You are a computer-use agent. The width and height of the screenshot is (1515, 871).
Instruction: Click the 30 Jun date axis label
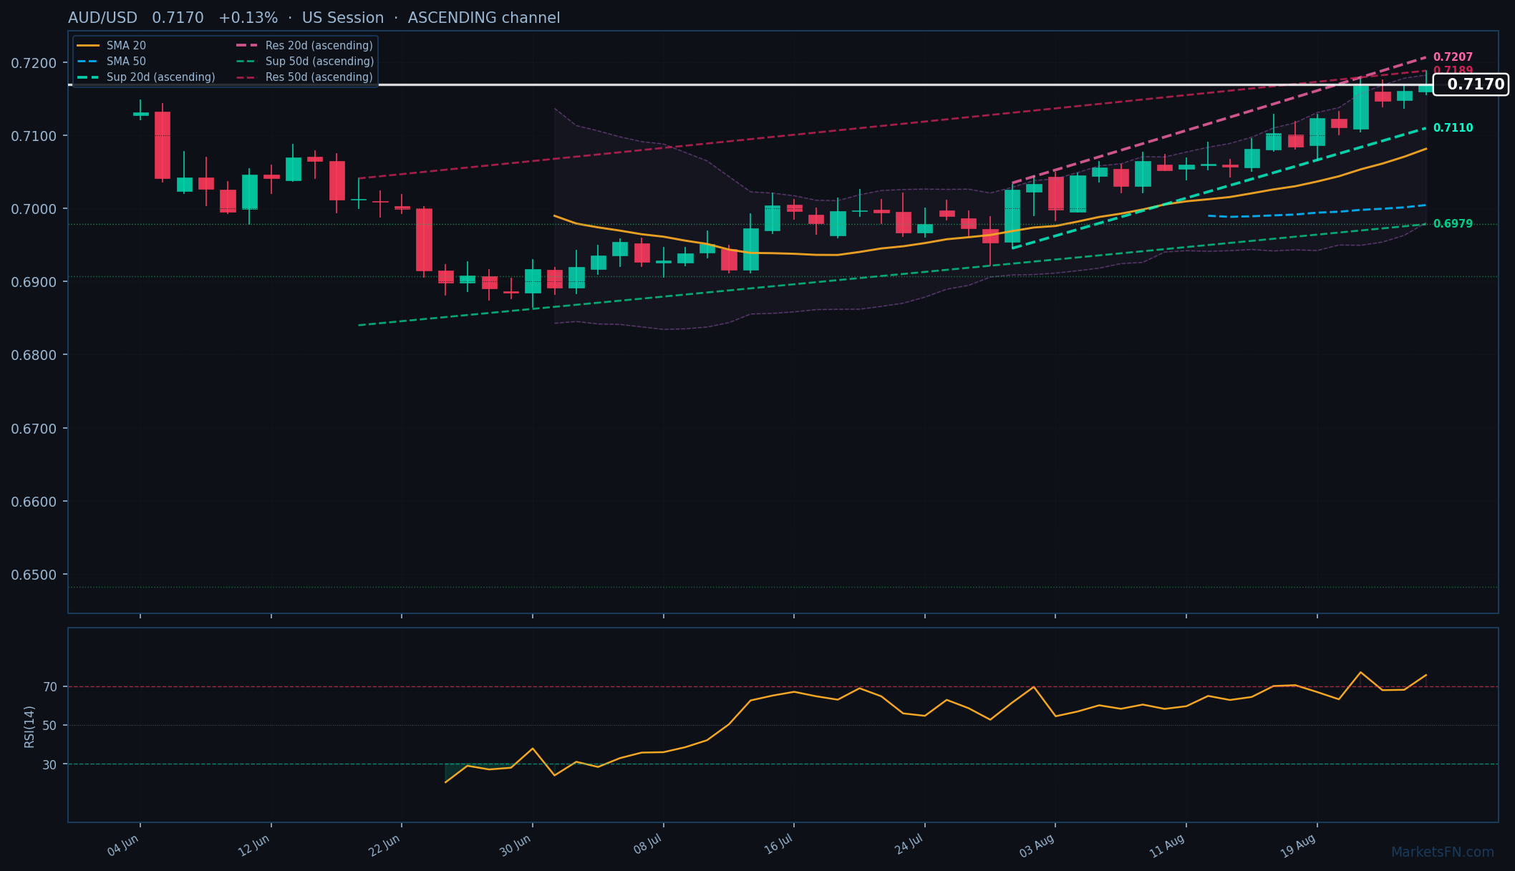516,846
